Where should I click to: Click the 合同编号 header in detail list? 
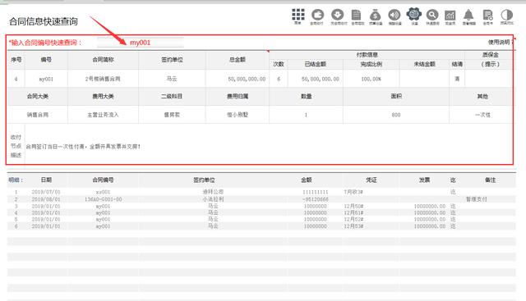click(103, 180)
